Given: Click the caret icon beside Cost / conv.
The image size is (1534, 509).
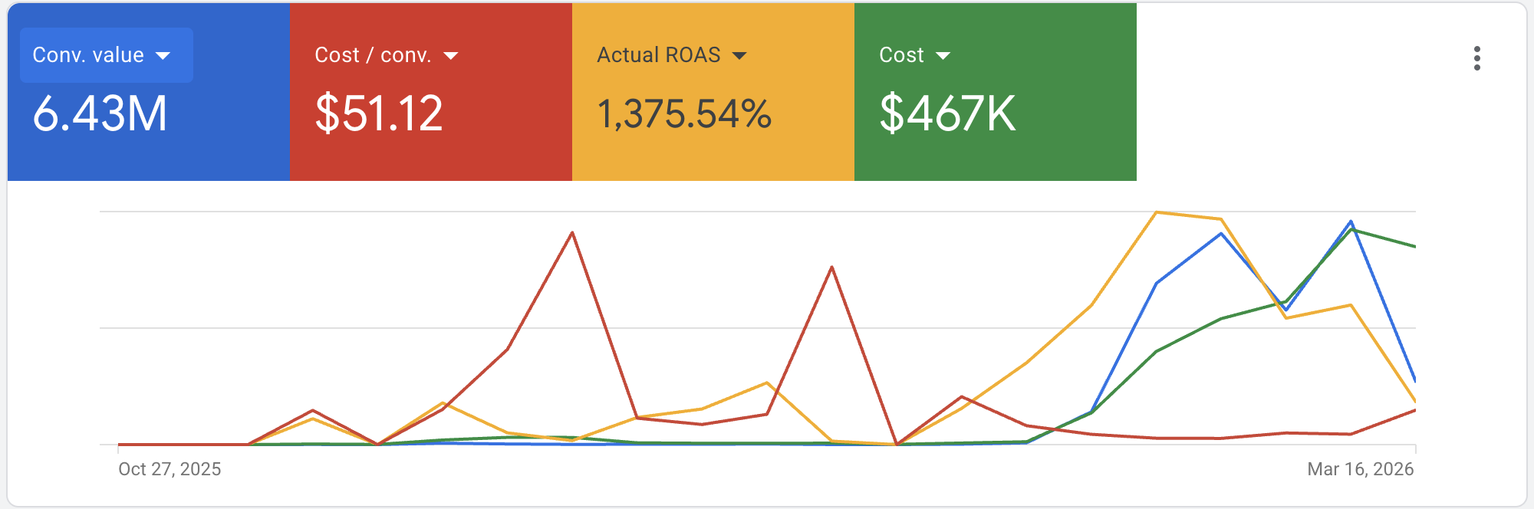Looking at the screenshot, I should tap(451, 56).
